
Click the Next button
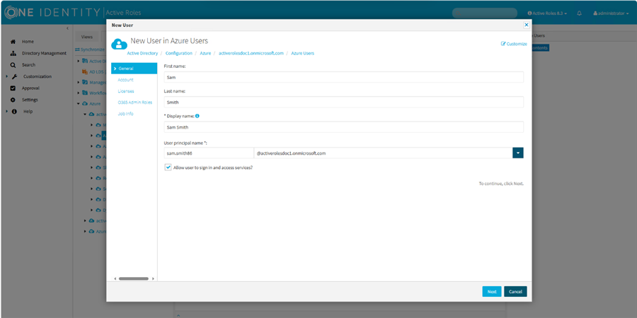(x=492, y=292)
